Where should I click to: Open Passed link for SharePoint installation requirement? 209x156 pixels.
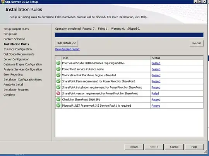pyautogui.click(x=156, y=87)
